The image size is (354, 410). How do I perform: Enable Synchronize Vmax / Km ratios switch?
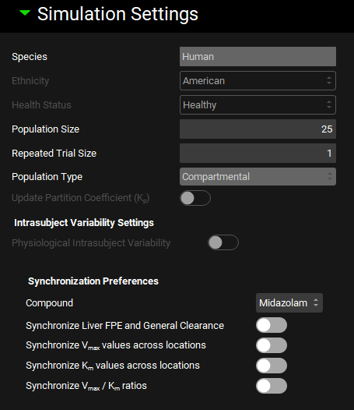point(272,386)
